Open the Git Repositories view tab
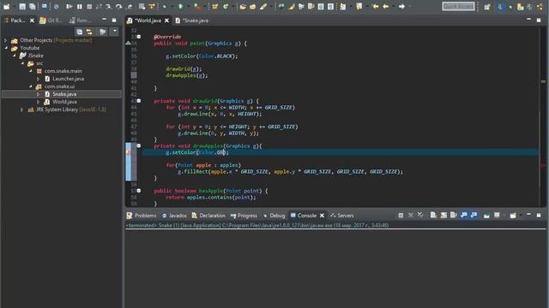Image resolution: width=549 pixels, height=308 pixels. (51, 21)
